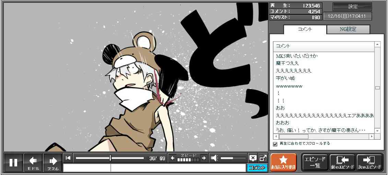Enter fullscreen mode with the expand icon
Screen dimensions: 388x175
click(x=263, y=158)
